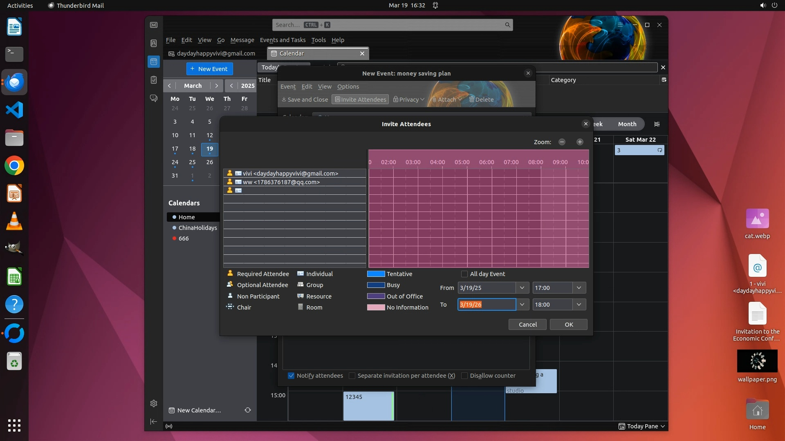Open the 18:00 end time dropdown
The image size is (785, 441).
pos(579,305)
